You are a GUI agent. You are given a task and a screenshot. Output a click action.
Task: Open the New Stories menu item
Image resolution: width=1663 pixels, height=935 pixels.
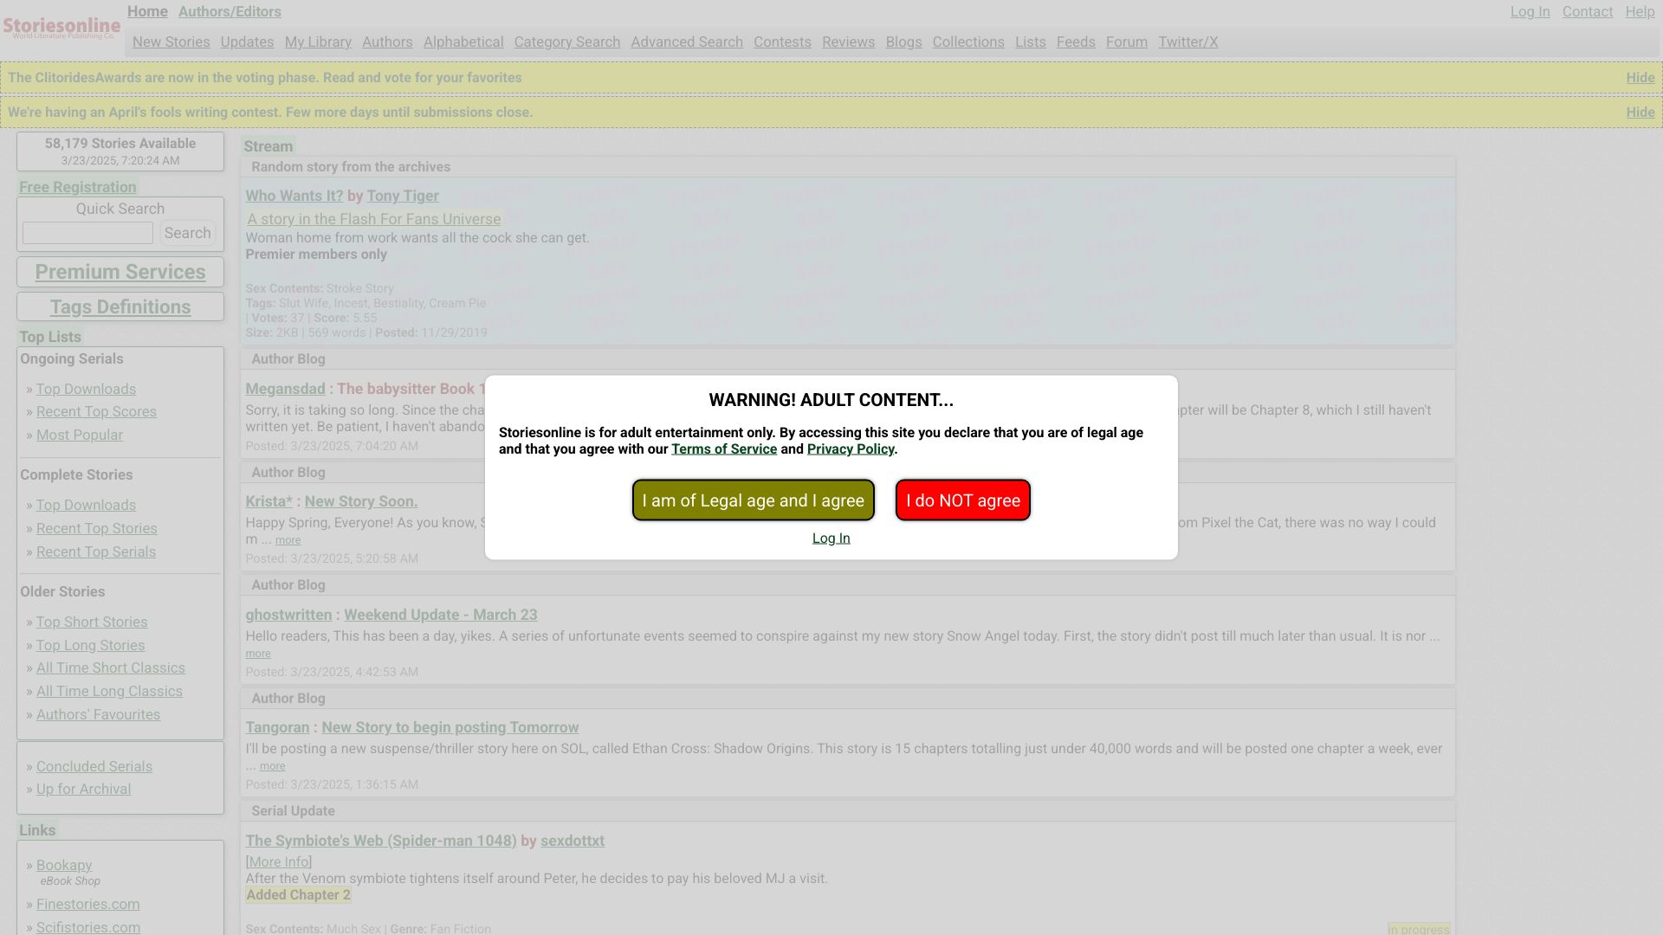[x=171, y=42]
